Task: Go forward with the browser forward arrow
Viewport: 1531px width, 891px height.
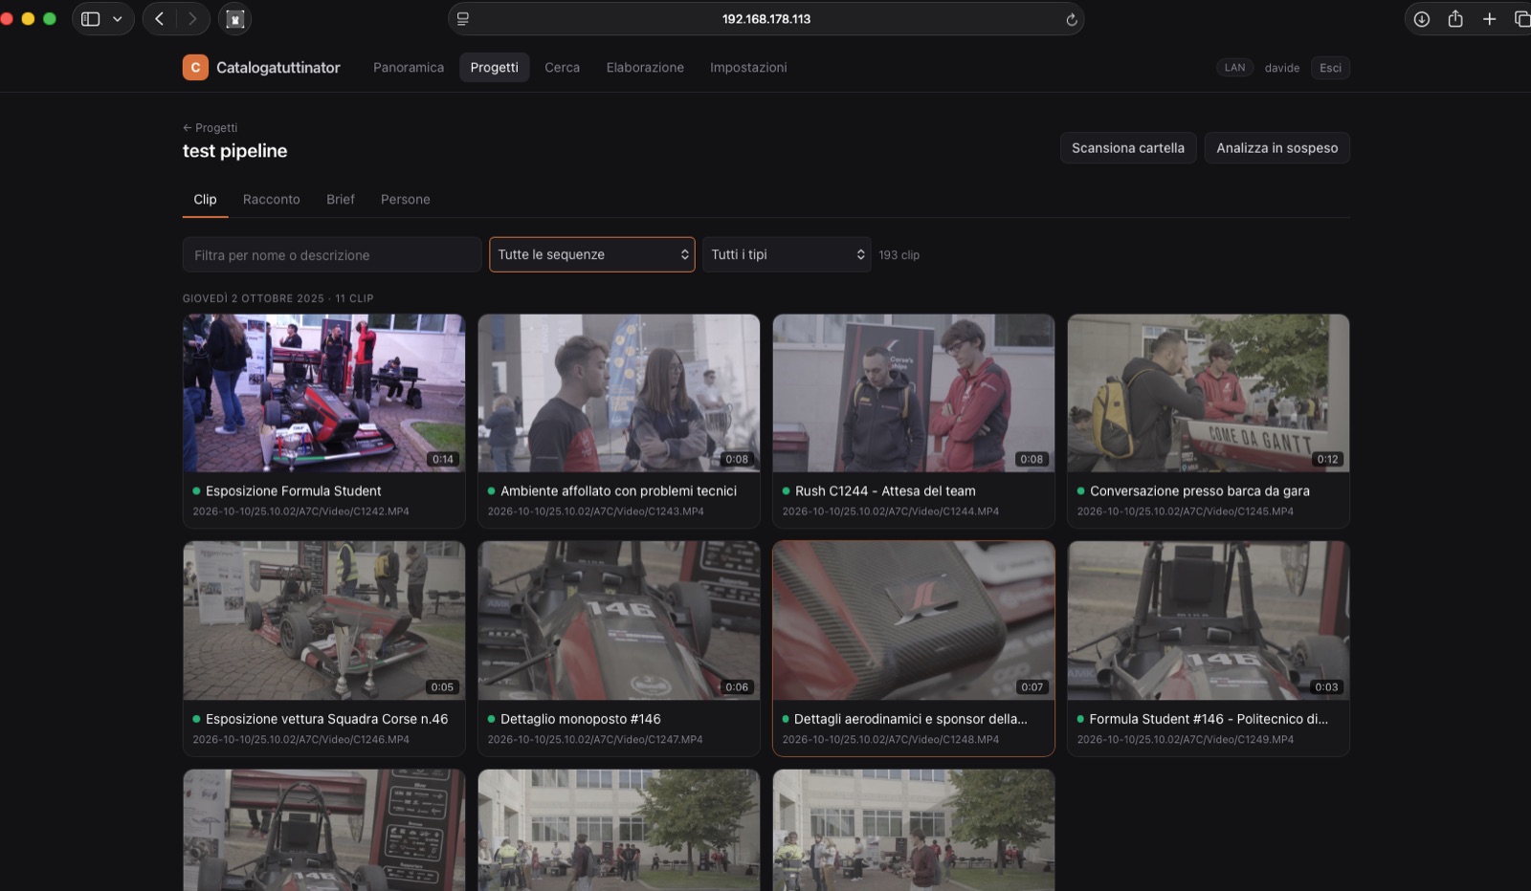Action: pos(192,18)
